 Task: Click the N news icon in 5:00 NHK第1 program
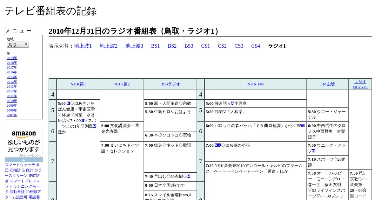tap(68, 103)
